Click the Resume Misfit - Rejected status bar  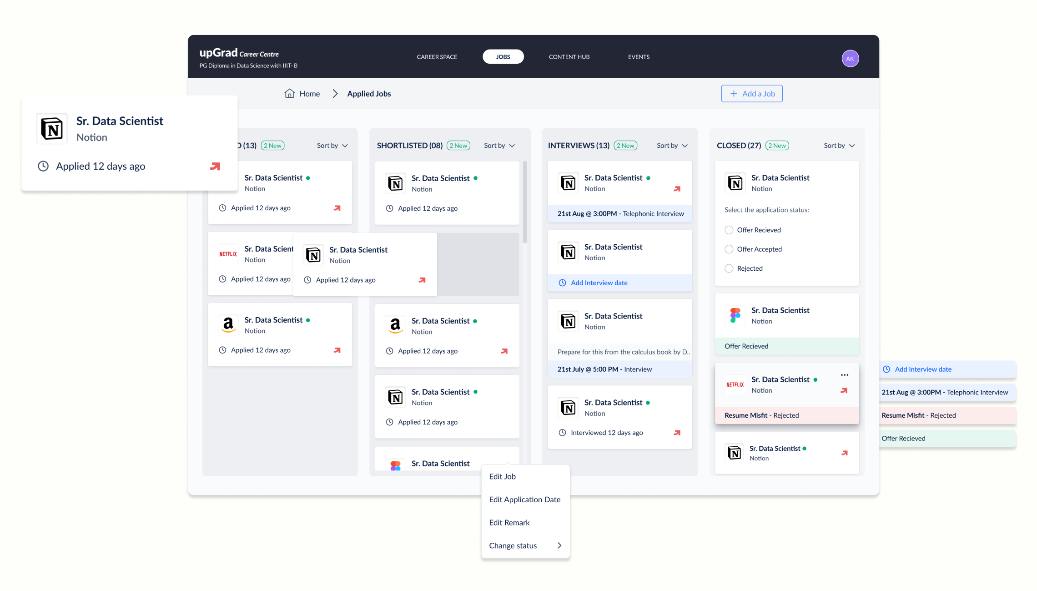coord(786,415)
